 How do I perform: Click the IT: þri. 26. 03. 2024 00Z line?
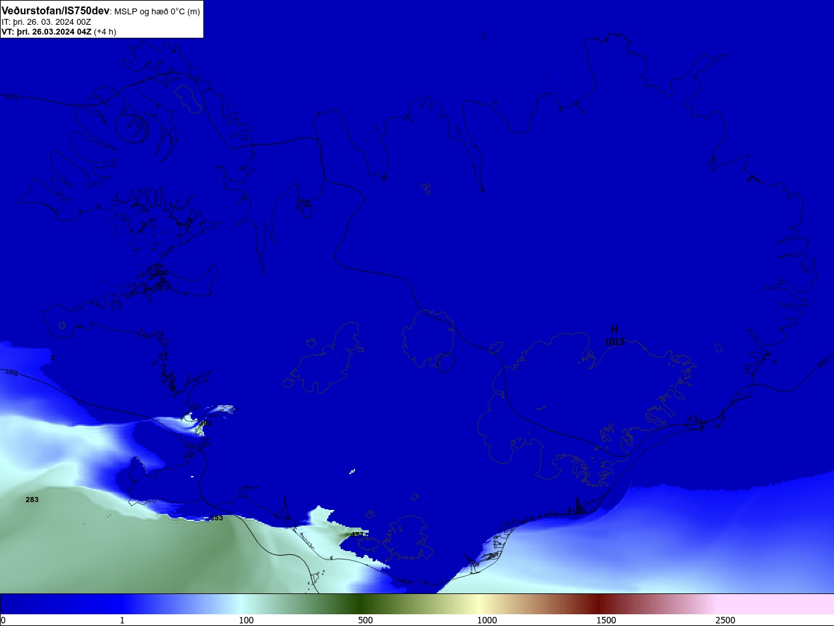tap(46, 22)
